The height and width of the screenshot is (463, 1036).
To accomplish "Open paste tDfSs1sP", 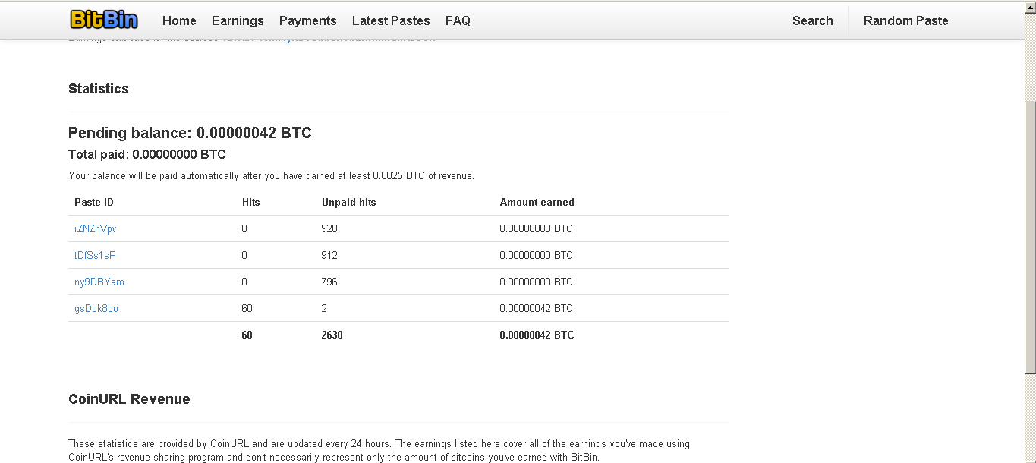I will (x=95, y=255).
